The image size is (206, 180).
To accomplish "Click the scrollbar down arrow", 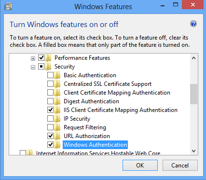I will click(x=194, y=151).
